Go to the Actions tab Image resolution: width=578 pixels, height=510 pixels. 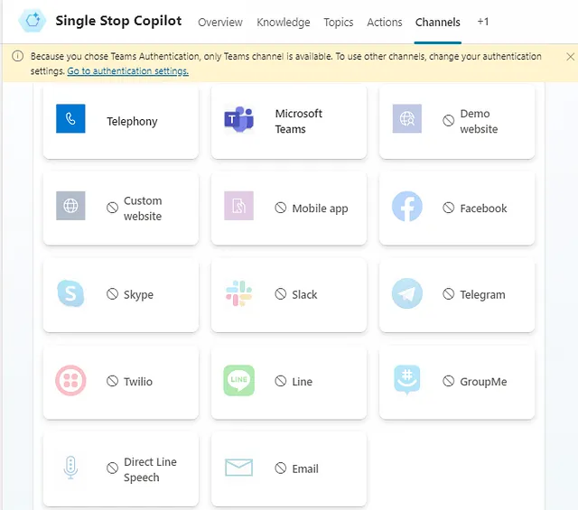[385, 23]
